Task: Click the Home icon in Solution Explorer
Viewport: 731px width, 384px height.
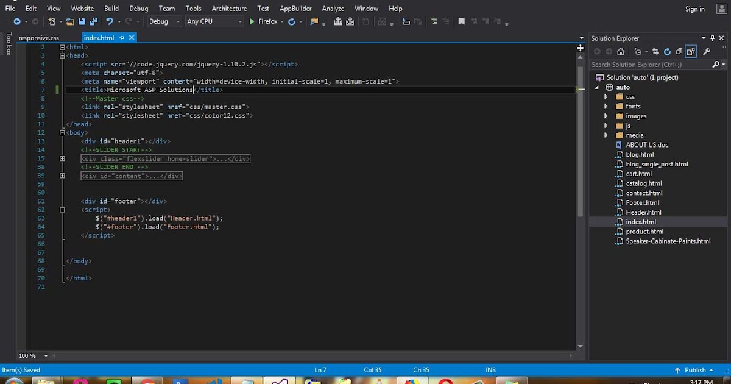Action: 621,51
